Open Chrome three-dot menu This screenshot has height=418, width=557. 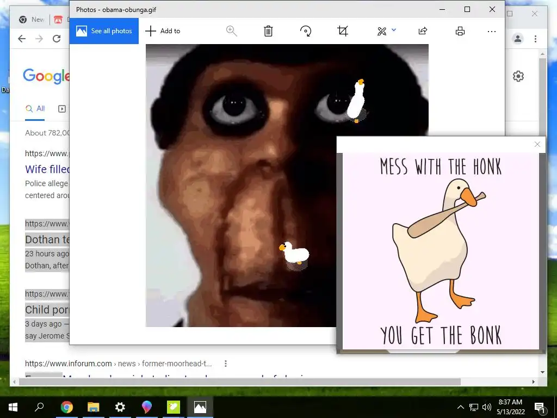(535, 39)
